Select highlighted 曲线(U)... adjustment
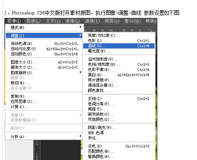Screen dimensions: 197x160 [x=119, y=46]
